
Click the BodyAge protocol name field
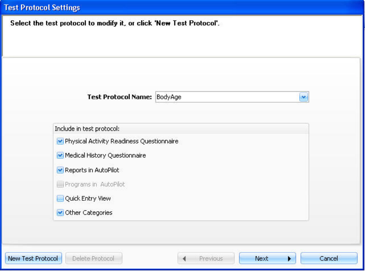[x=227, y=97]
